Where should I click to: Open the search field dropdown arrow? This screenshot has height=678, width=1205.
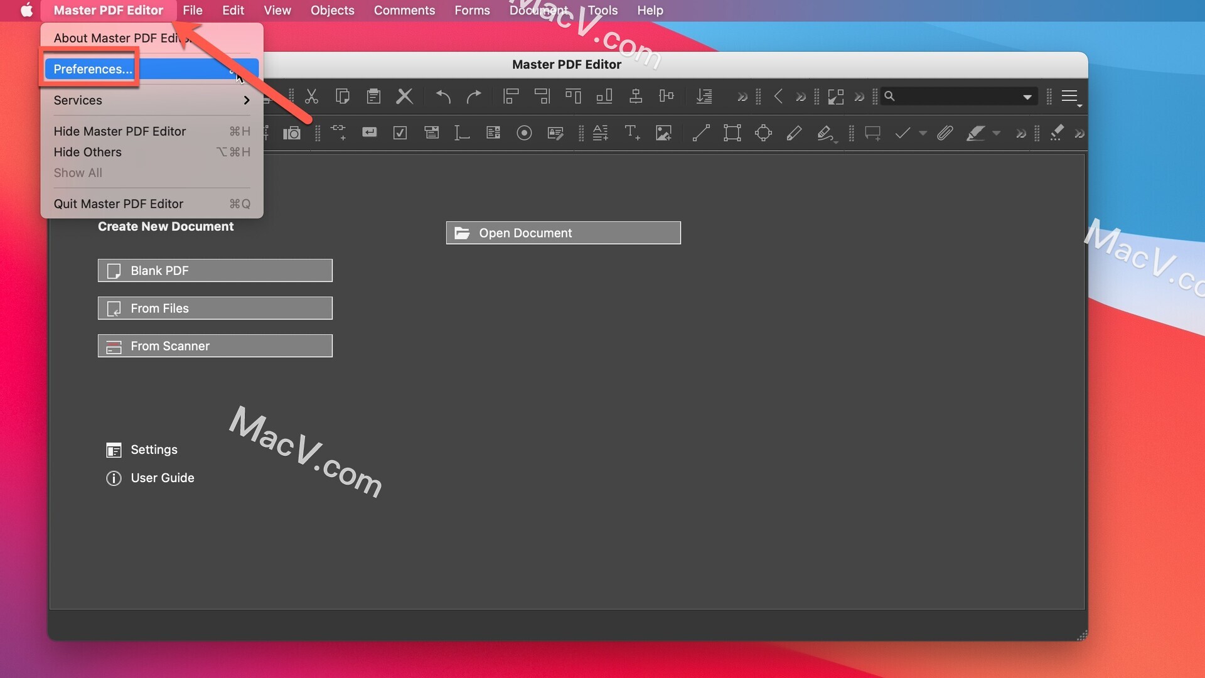click(x=1027, y=97)
